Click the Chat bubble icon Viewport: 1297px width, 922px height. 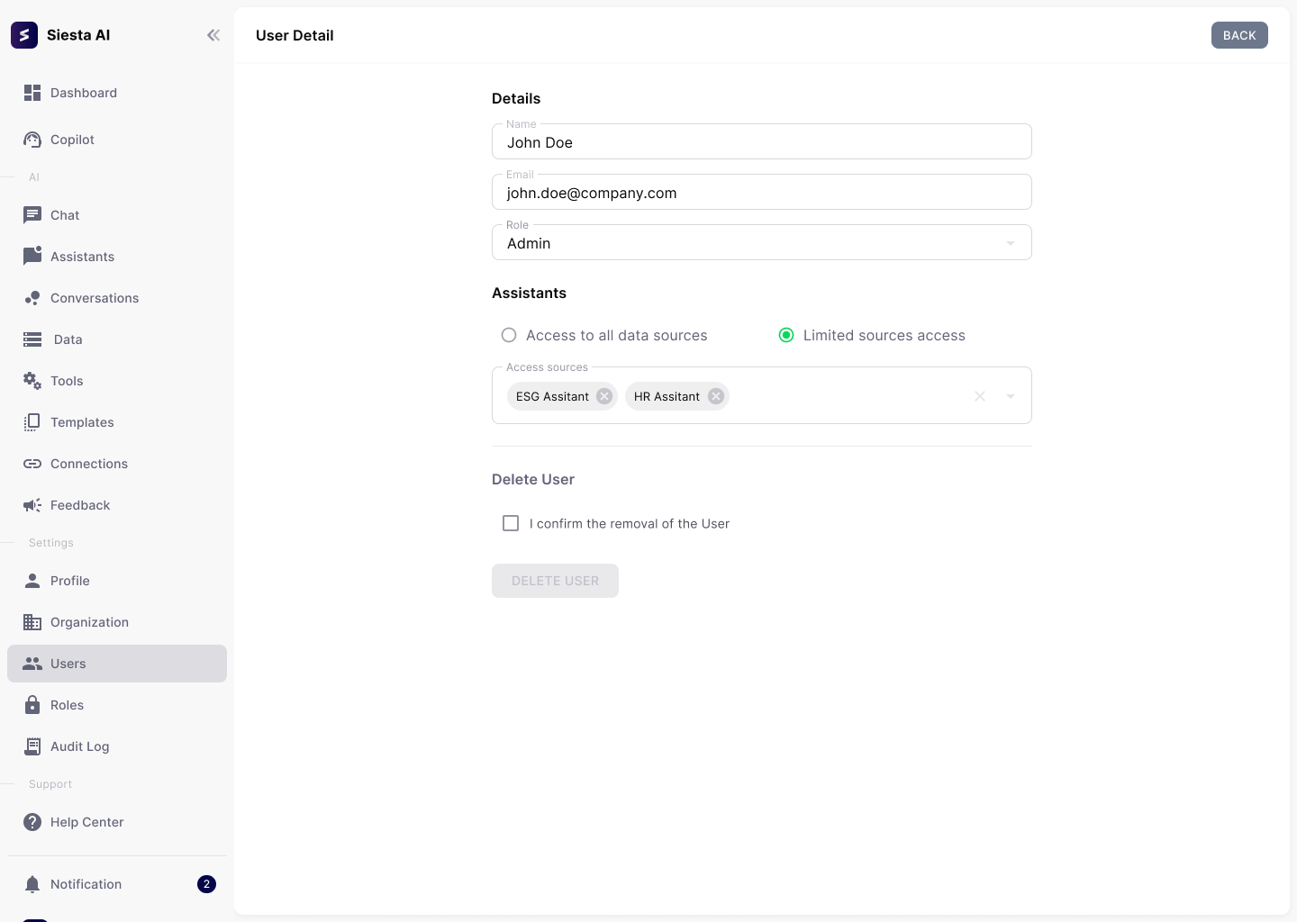coord(32,215)
